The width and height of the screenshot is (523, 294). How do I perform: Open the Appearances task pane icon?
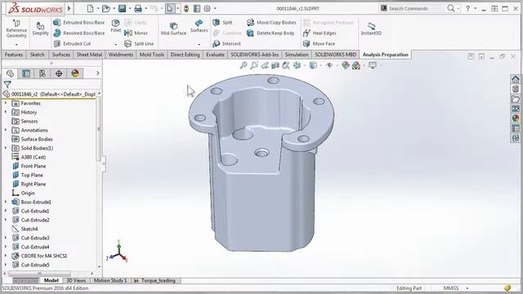[516, 118]
